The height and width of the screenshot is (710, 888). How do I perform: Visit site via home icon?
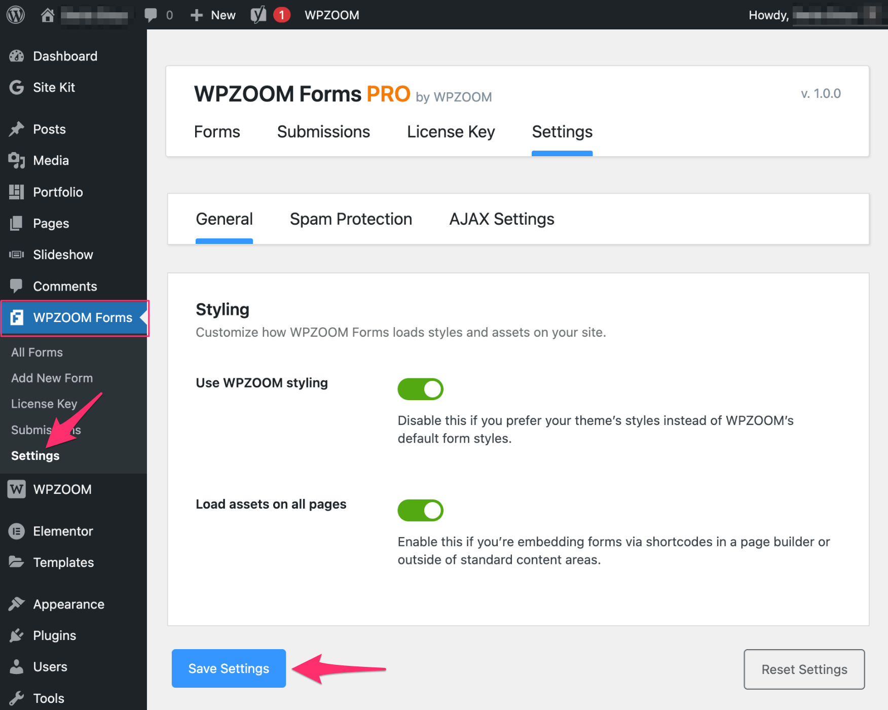pos(48,15)
